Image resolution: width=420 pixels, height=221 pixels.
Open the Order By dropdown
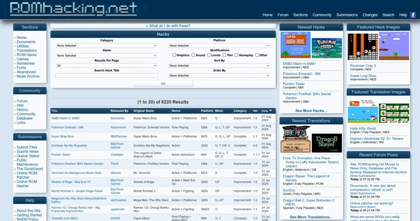pyautogui.click(x=219, y=75)
